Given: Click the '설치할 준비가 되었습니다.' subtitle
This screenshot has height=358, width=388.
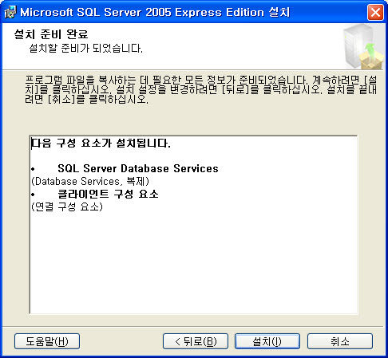Looking at the screenshot, I should pyautogui.click(x=85, y=49).
